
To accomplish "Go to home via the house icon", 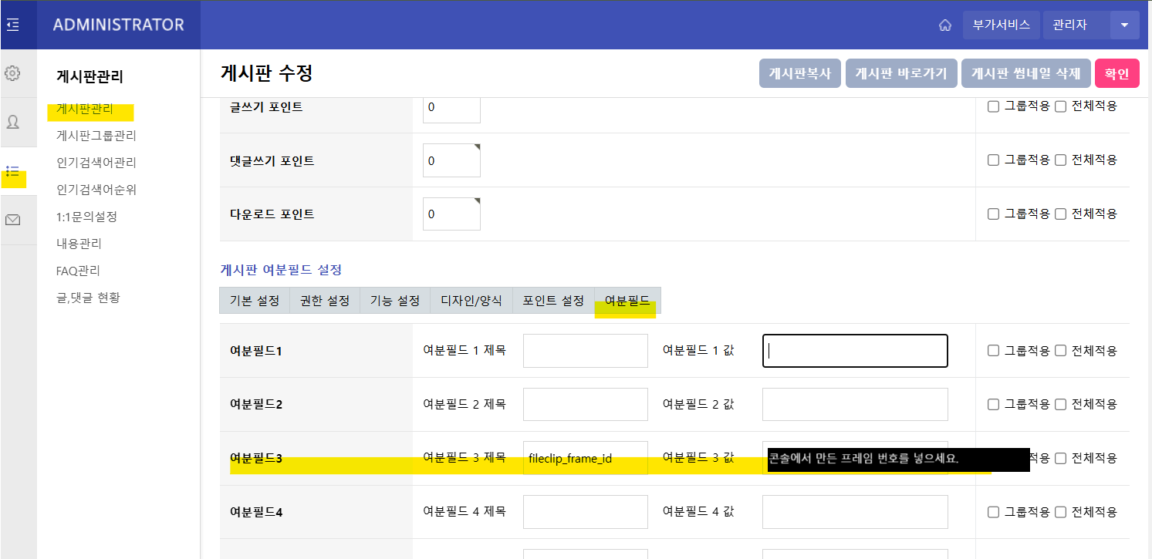I will coord(944,25).
